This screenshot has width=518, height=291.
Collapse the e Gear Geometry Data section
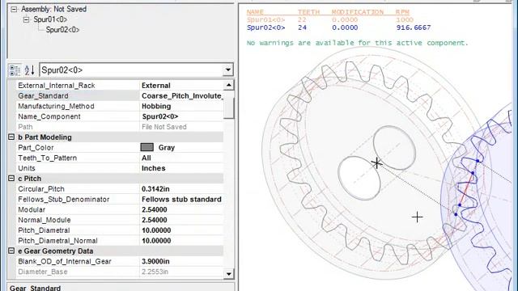click(11, 251)
